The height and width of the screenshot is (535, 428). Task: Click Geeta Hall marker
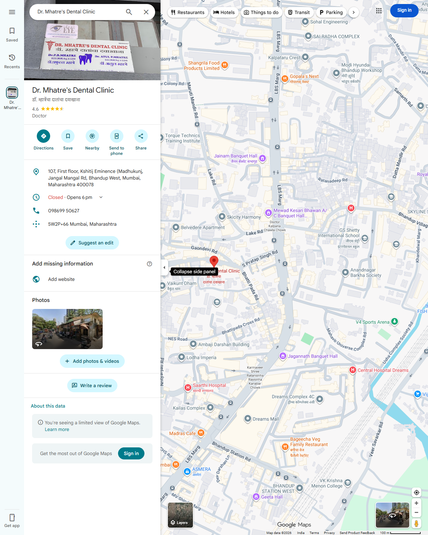tap(256, 497)
